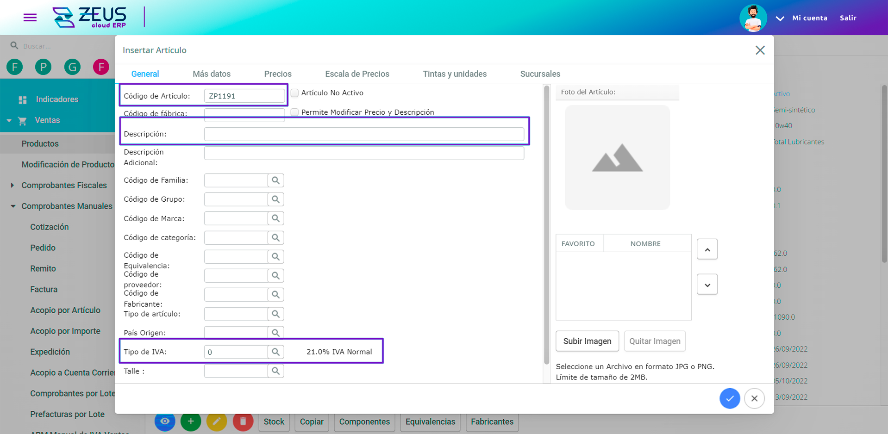Check the Artículo No Activo checkbox
The height and width of the screenshot is (434, 888).
(294, 93)
